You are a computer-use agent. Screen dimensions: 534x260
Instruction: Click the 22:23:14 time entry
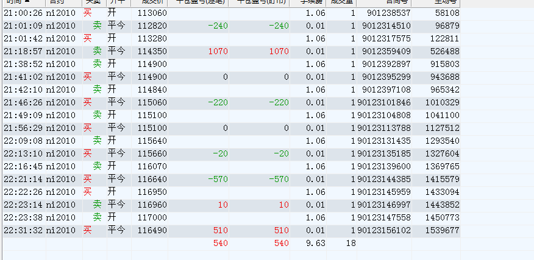click(23, 205)
